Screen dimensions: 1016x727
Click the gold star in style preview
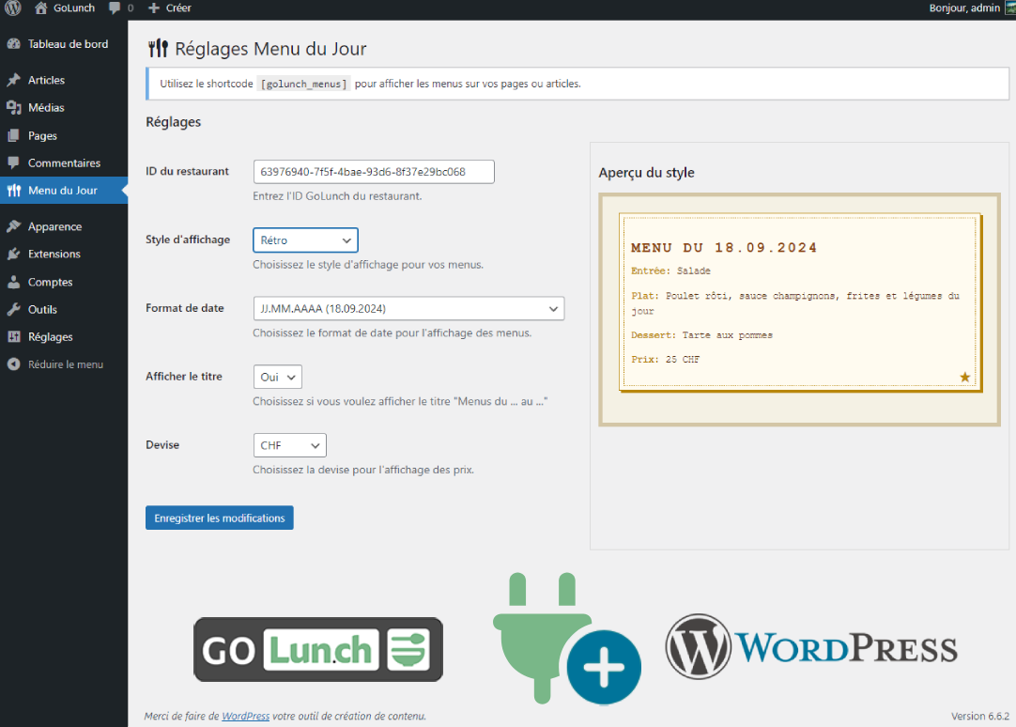tap(964, 377)
